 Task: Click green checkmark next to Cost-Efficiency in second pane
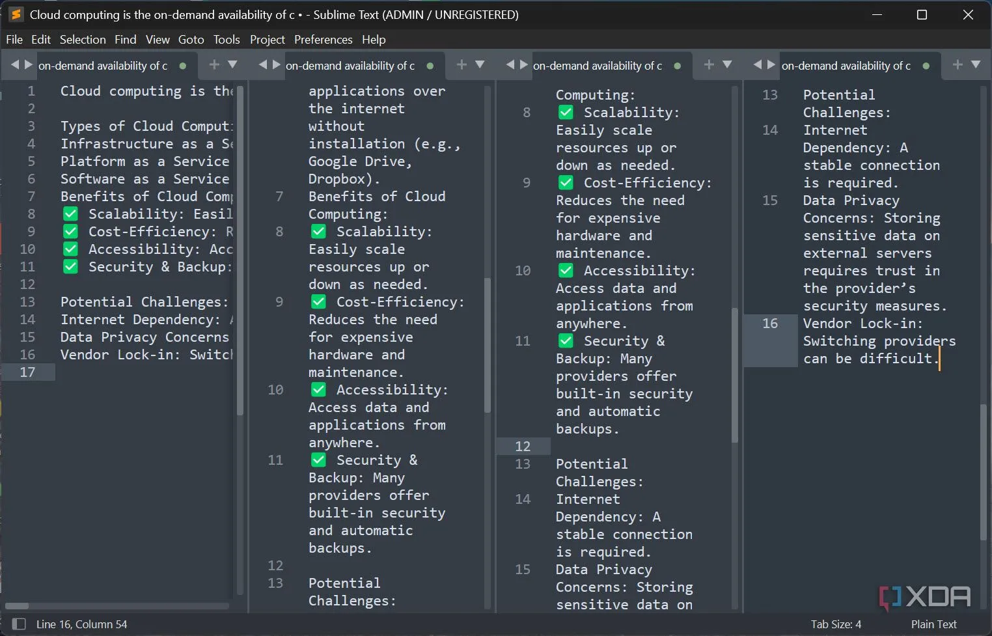click(x=318, y=302)
